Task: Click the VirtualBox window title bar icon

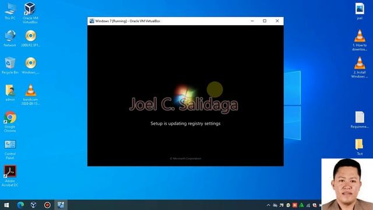Action: coord(92,21)
